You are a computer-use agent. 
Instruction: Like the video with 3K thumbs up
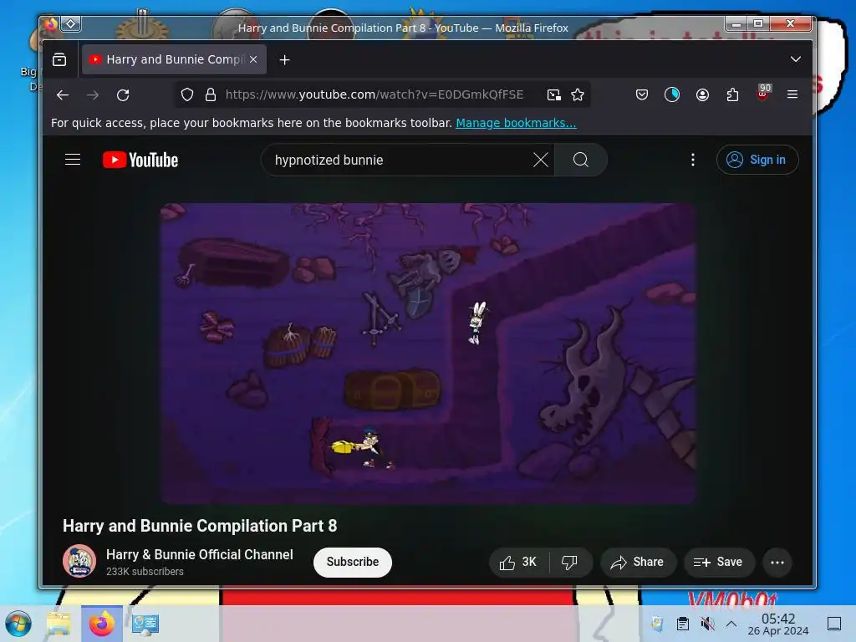[x=518, y=563]
